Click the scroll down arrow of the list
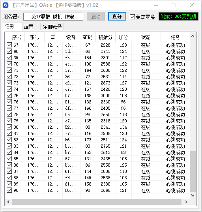This screenshot has height=212, width=202. coord(193,195)
